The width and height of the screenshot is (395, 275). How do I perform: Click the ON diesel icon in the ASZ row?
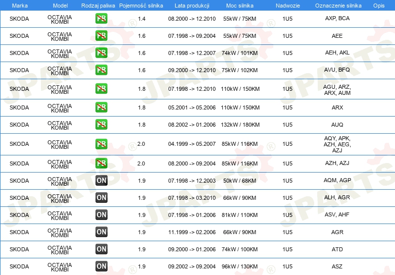point(101,266)
